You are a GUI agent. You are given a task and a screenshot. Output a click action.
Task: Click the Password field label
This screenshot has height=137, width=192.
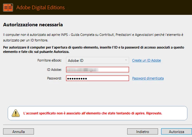point(54,78)
